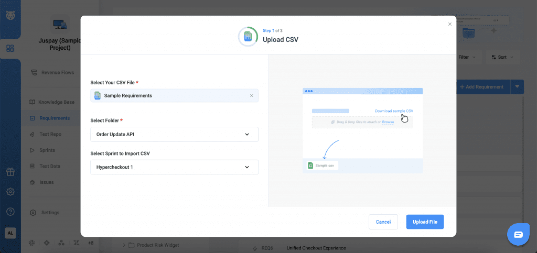Close the Upload CSV dialog
537x253 pixels.
(x=449, y=24)
